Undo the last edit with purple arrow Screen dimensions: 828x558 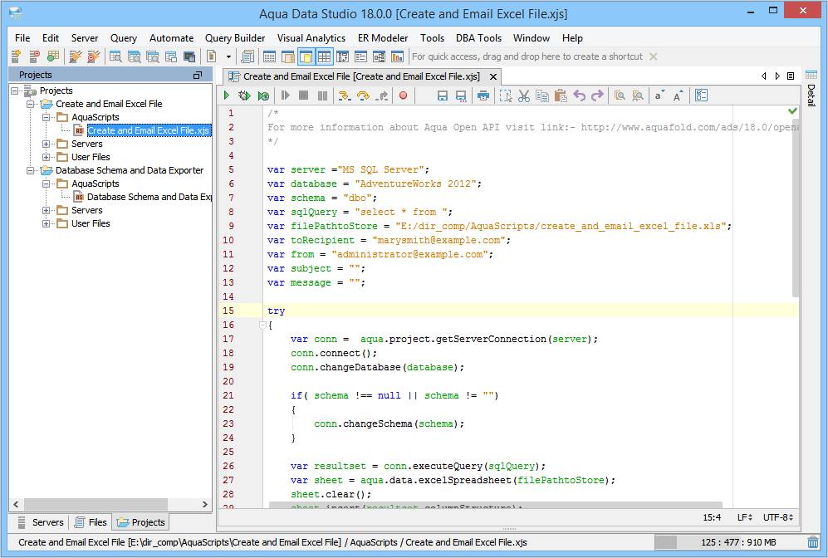click(580, 95)
